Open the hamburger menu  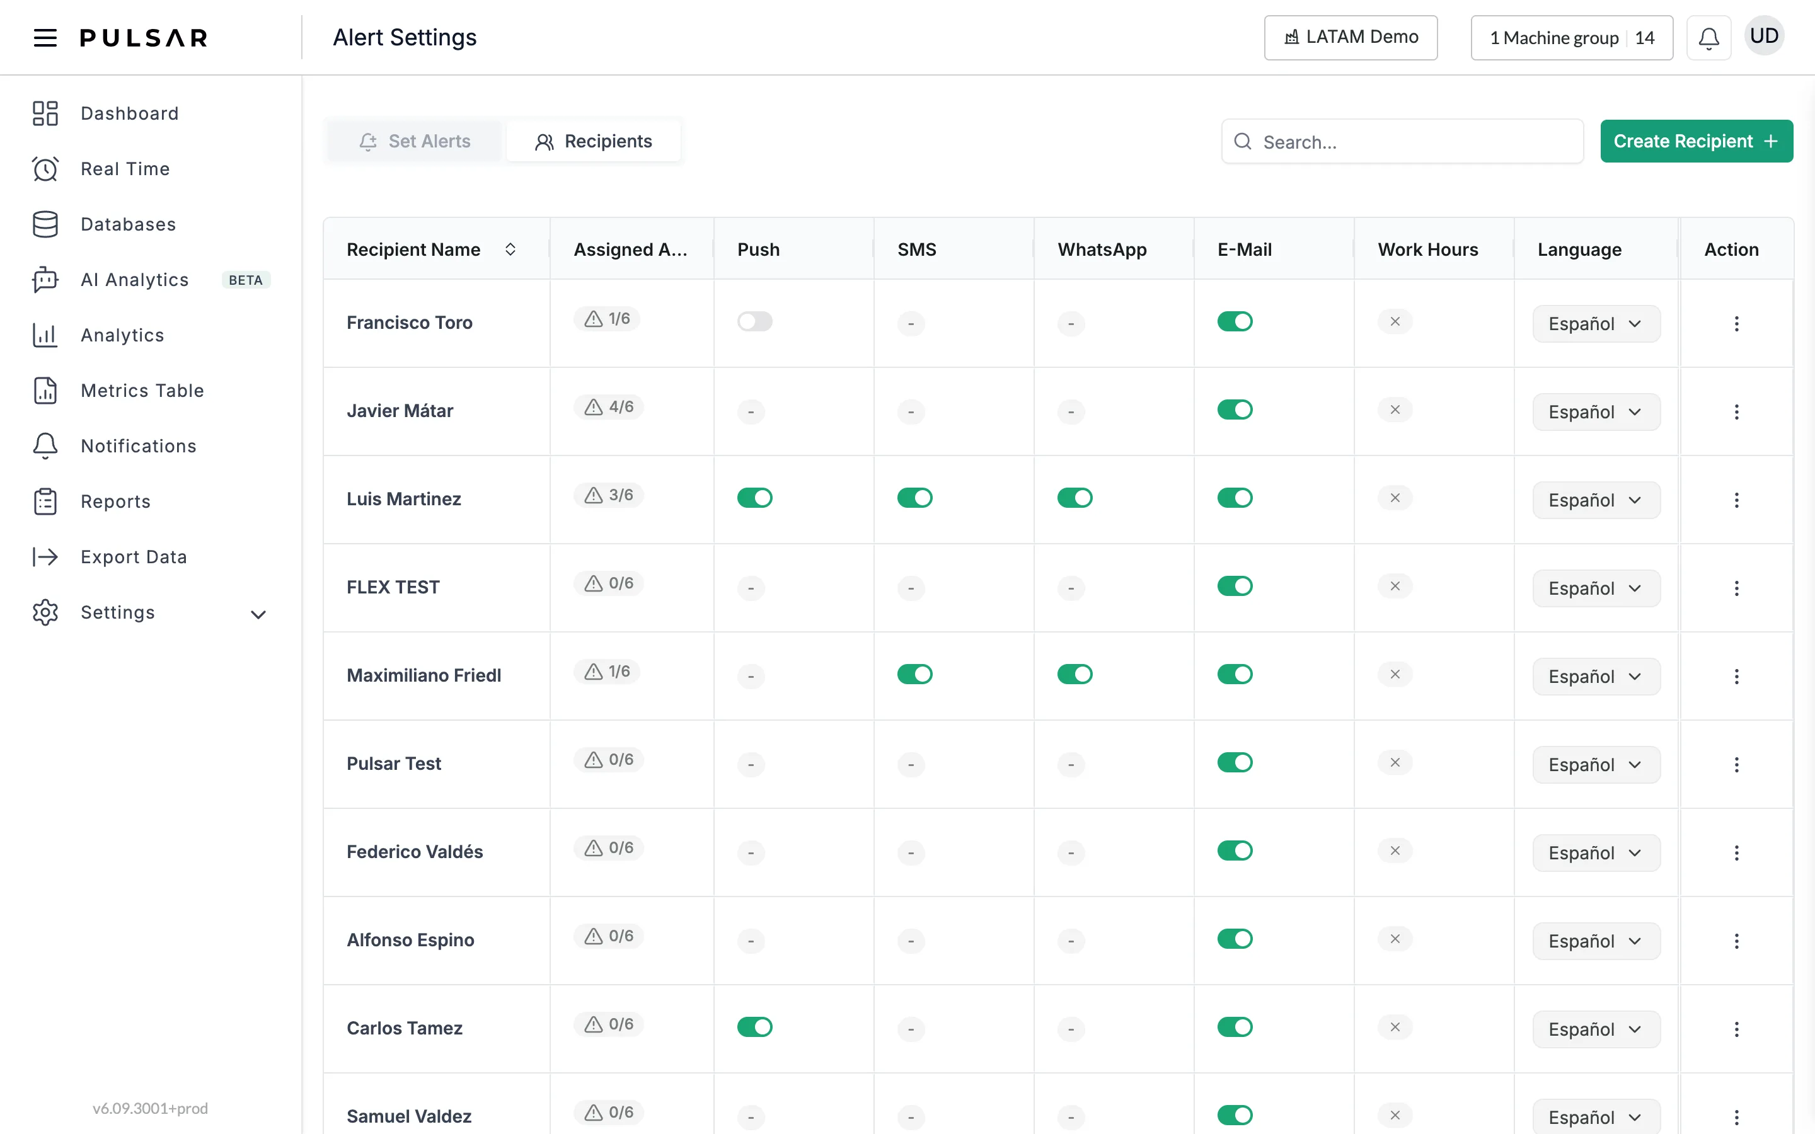point(45,38)
